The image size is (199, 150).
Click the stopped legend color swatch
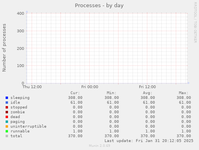(x=7, y=107)
